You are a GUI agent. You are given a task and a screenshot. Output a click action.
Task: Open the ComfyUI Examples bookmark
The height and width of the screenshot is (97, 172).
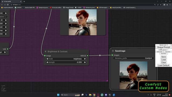click(x=130, y=8)
